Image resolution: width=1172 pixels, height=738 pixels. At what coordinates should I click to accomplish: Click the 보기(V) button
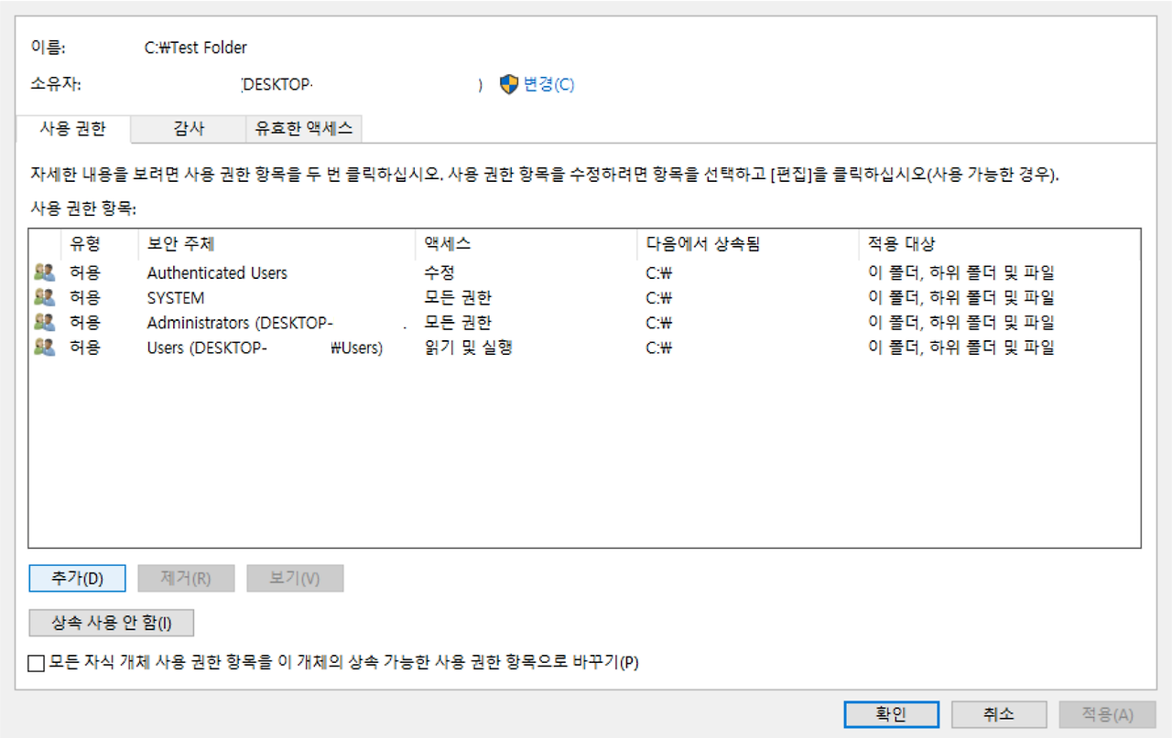click(x=295, y=577)
